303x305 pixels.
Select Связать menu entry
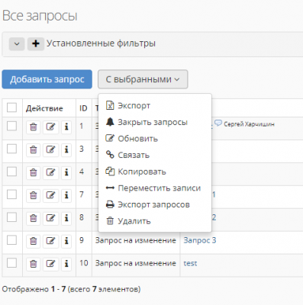pos(155,155)
